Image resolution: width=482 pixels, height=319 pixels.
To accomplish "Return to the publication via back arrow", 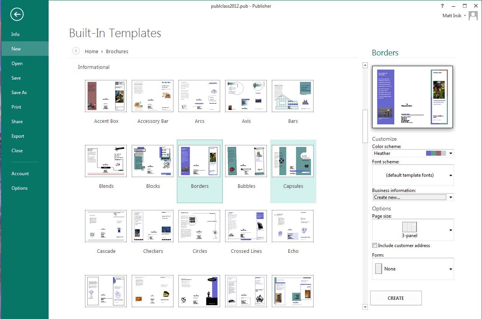I will (16, 14).
